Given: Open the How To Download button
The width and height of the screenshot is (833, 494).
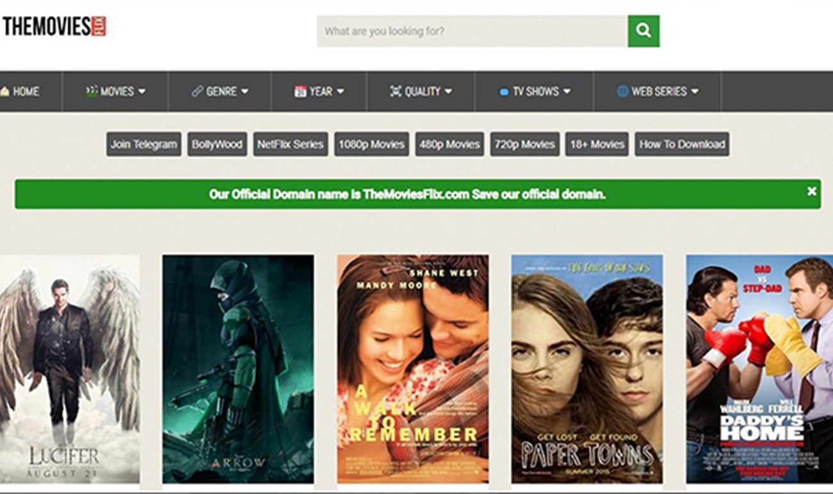Looking at the screenshot, I should [682, 144].
